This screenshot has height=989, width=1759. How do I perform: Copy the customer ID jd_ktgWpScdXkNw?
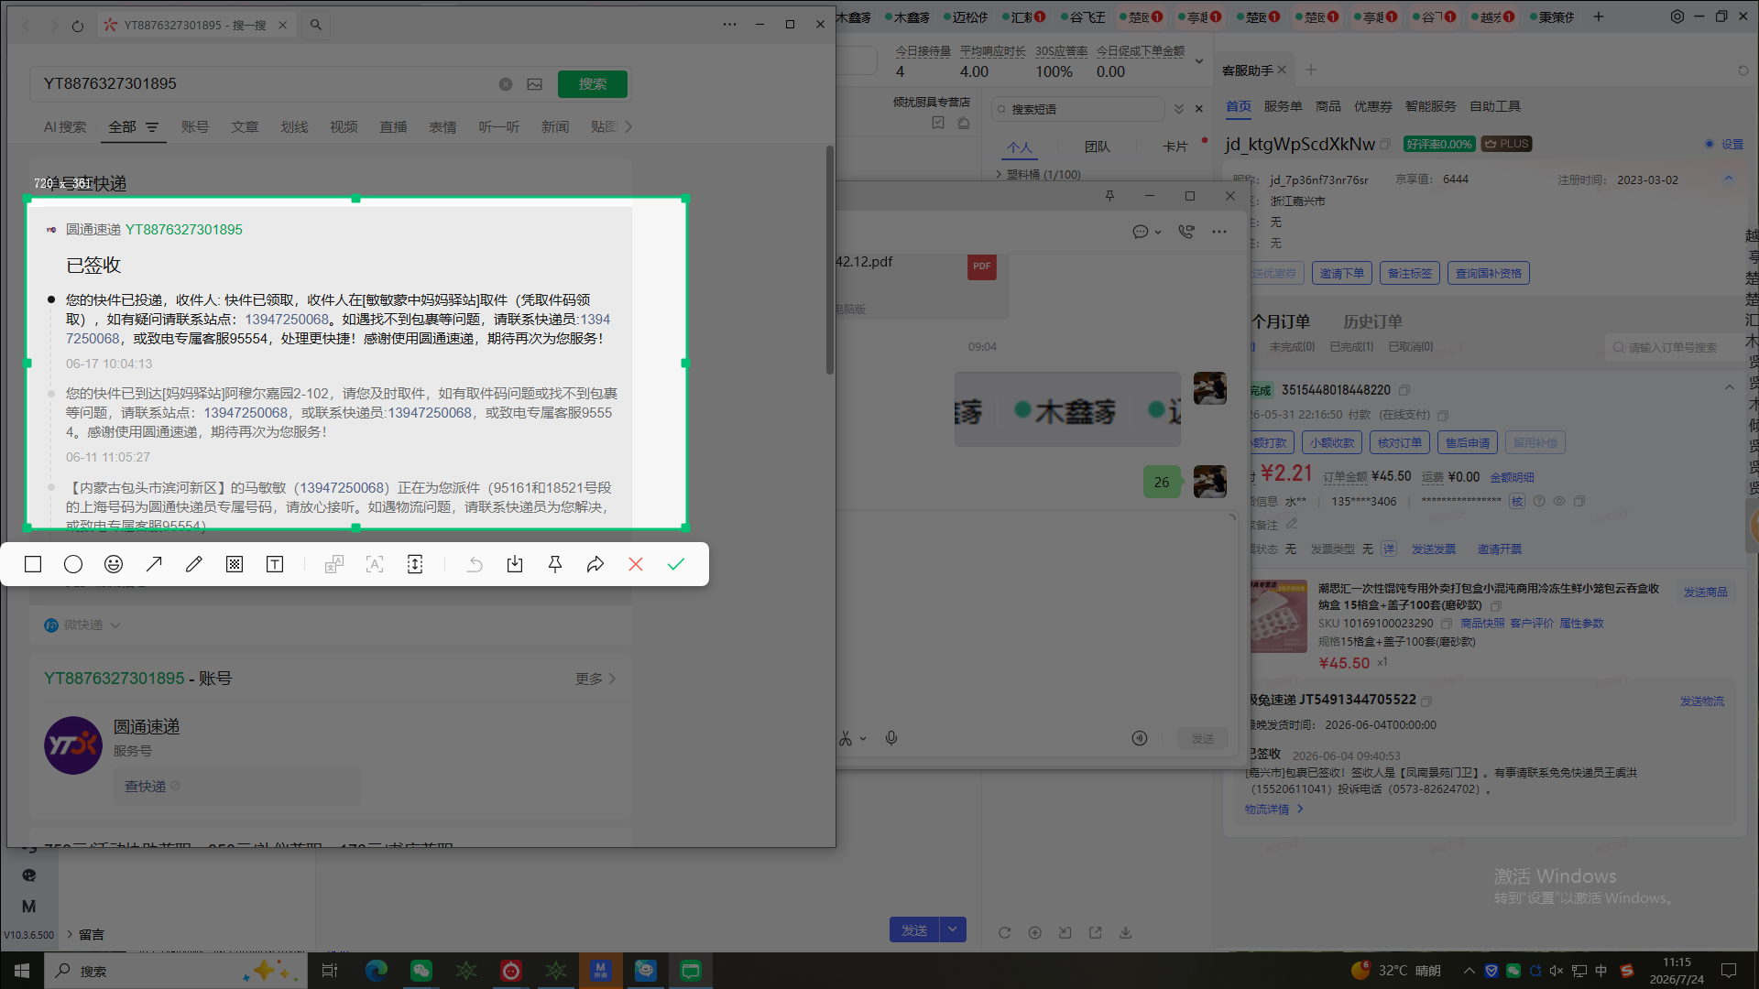(1385, 144)
